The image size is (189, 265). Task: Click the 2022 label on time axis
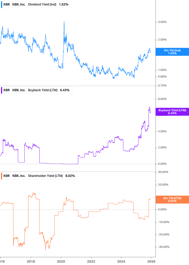click(91, 262)
